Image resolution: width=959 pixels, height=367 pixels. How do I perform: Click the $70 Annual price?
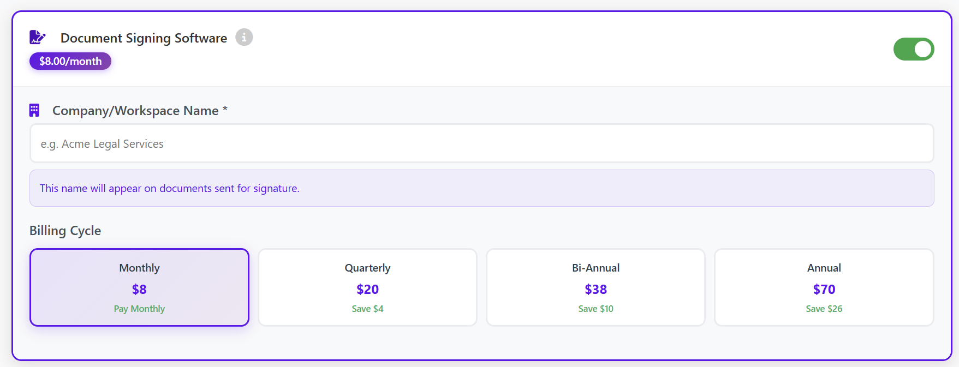824,289
